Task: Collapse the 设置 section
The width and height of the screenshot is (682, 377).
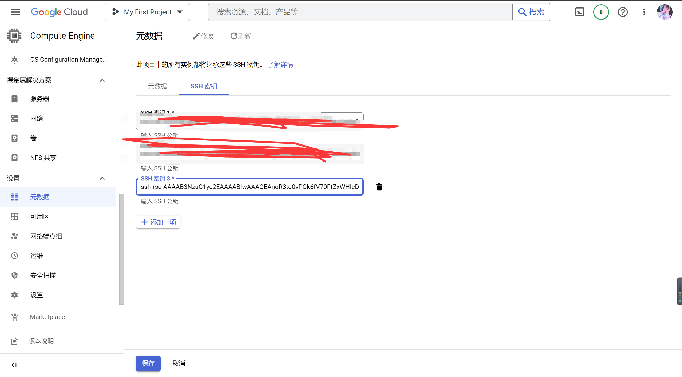Action: point(102,178)
